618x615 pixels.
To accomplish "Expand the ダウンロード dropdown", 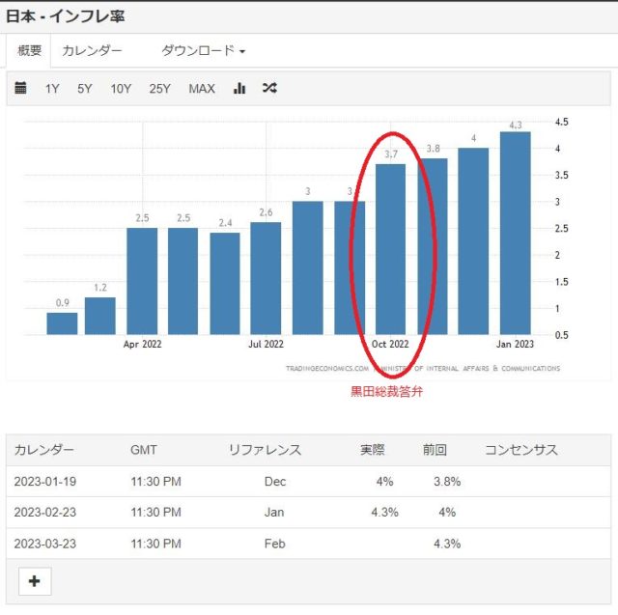I will tap(203, 50).
